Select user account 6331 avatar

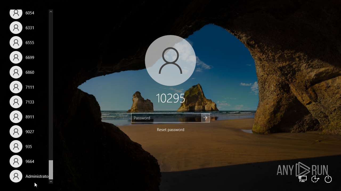pyautogui.click(x=16, y=28)
